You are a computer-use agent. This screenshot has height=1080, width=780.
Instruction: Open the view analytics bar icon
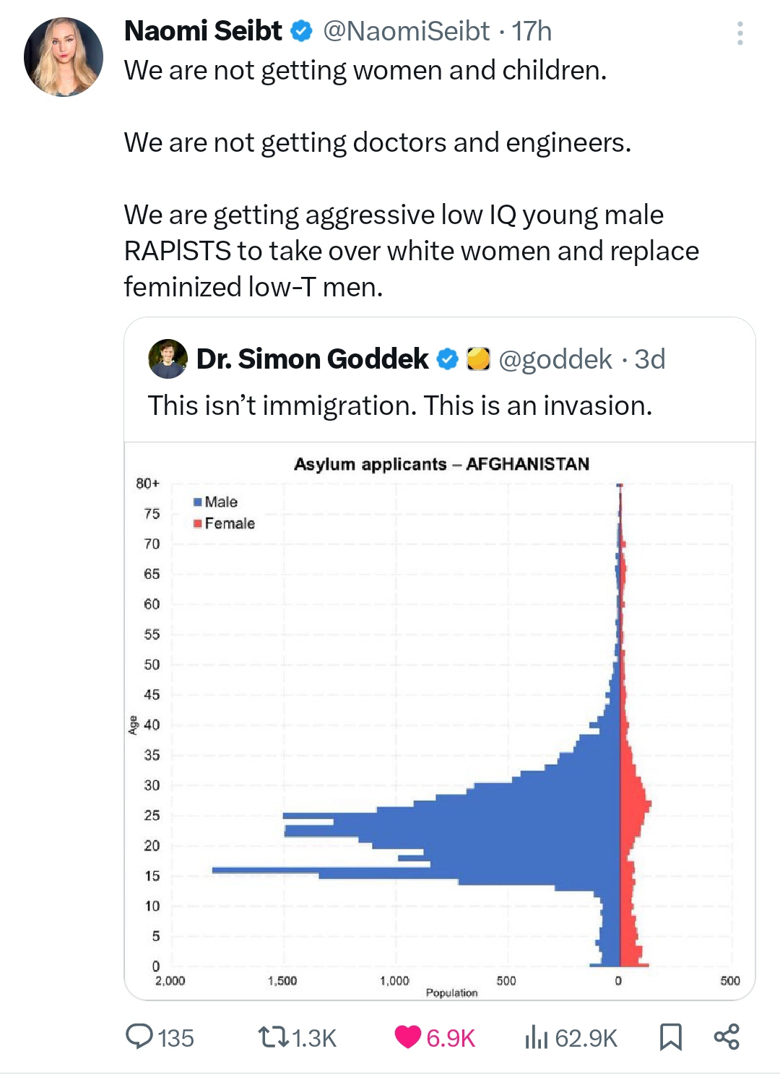click(536, 1037)
